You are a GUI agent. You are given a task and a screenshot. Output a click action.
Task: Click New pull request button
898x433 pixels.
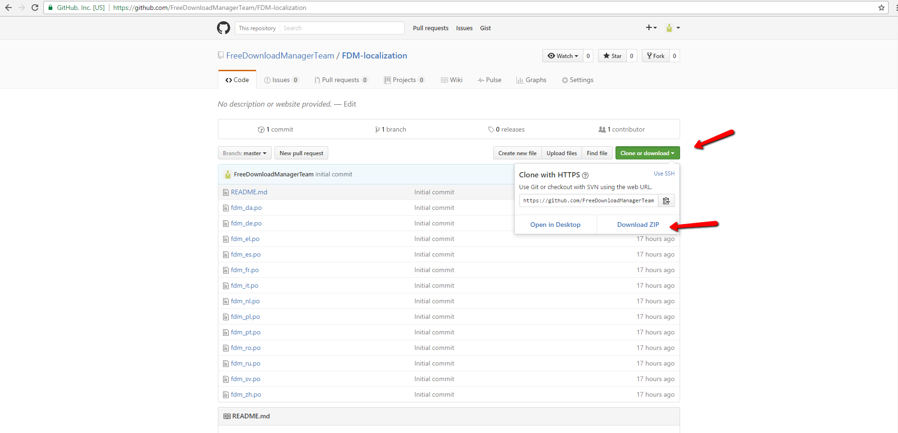tap(301, 153)
